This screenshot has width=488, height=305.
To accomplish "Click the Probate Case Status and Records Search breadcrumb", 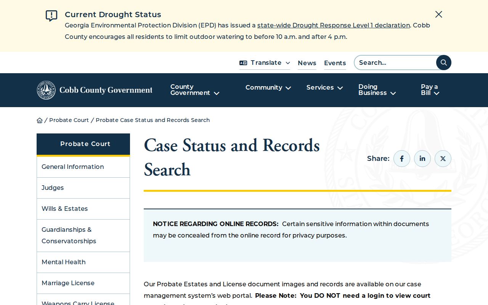I will pyautogui.click(x=152, y=120).
